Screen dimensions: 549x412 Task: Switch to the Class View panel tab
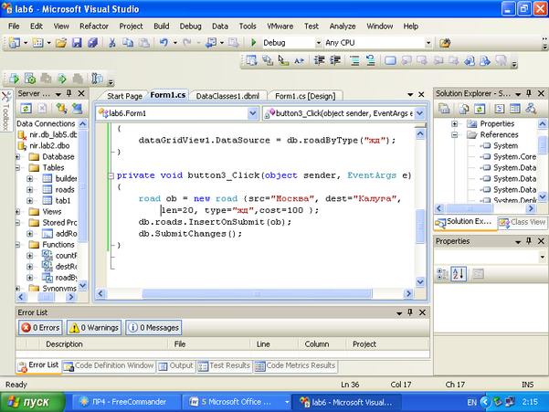(x=521, y=222)
